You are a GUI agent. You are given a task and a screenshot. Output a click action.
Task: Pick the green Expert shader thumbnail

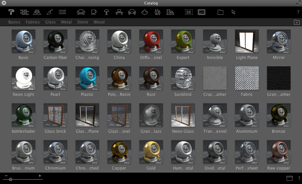tap(183, 41)
